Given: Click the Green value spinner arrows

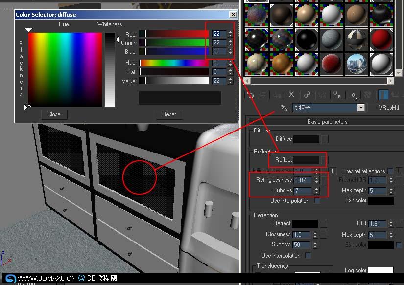Looking at the screenshot, I should [x=230, y=43].
